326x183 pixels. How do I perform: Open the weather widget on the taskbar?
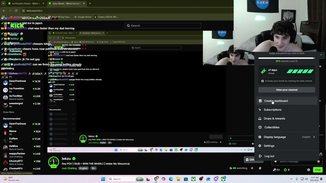11,179
